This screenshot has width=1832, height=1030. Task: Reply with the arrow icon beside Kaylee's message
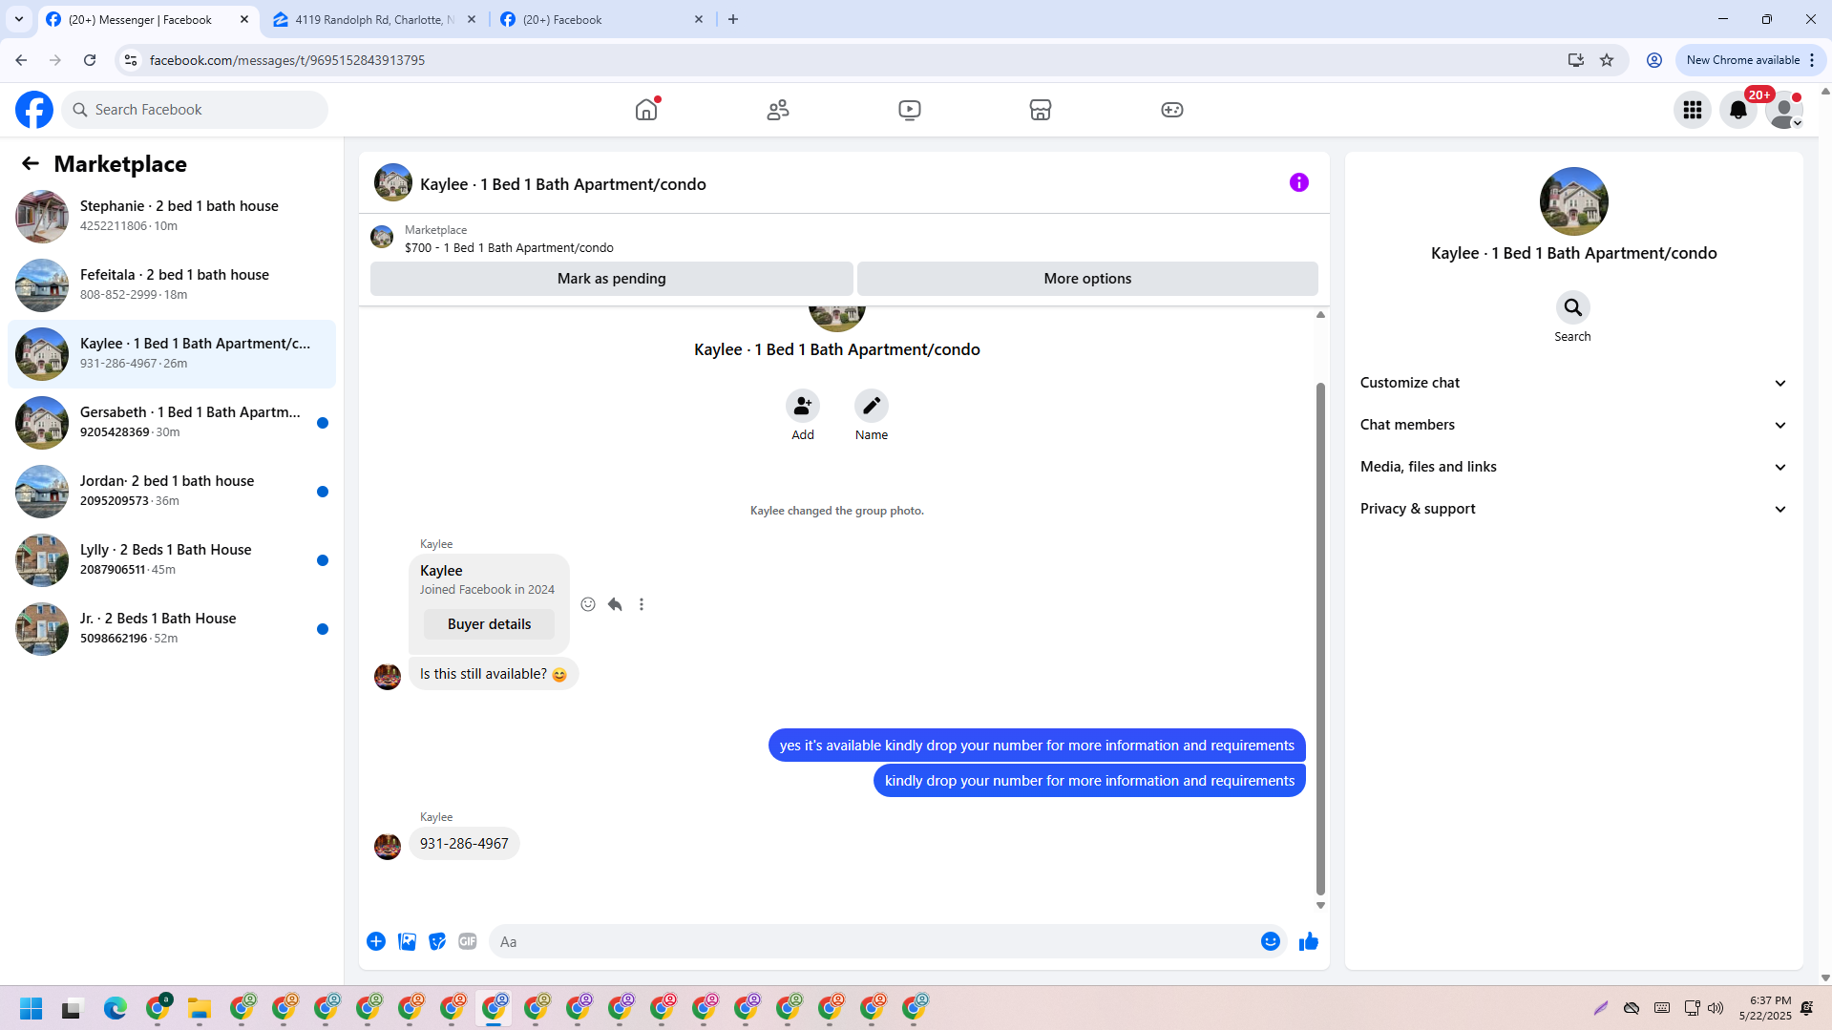(x=615, y=604)
